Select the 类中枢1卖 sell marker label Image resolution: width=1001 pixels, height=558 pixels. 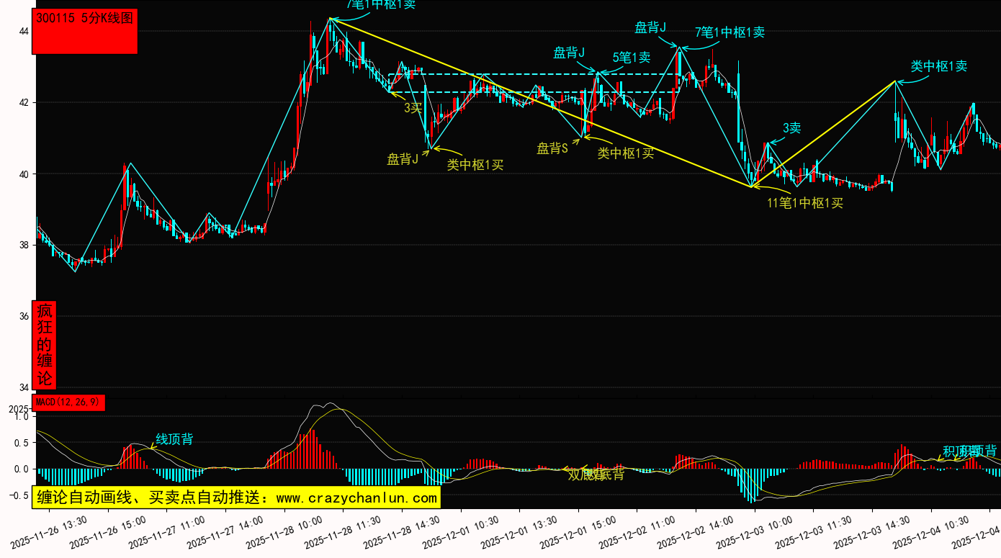pyautogui.click(x=938, y=66)
